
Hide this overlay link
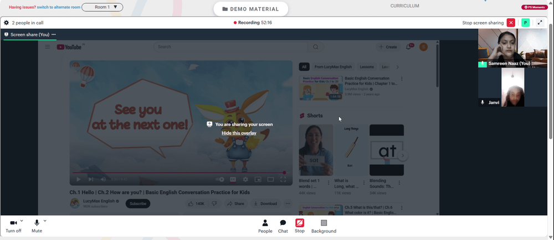point(239,133)
